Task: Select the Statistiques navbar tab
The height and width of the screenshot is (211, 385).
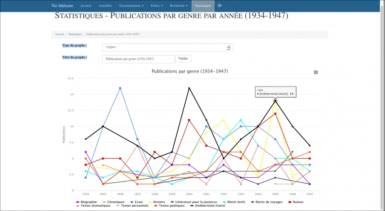Action: (x=204, y=6)
